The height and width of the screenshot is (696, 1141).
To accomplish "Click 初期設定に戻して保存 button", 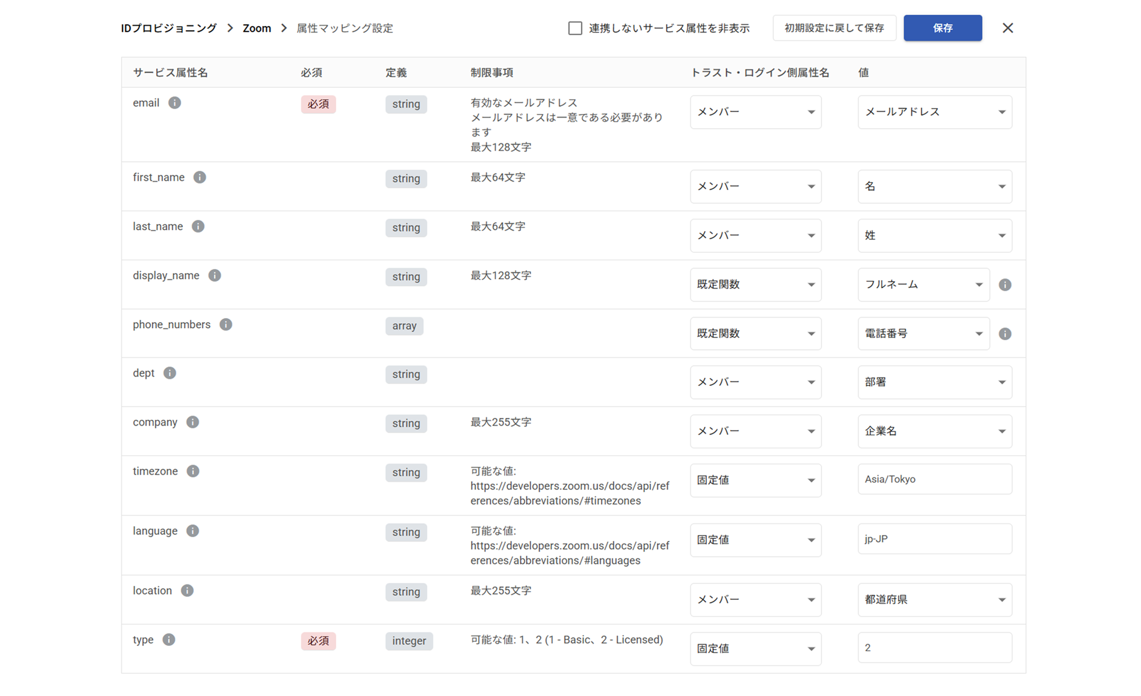I will tap(834, 28).
